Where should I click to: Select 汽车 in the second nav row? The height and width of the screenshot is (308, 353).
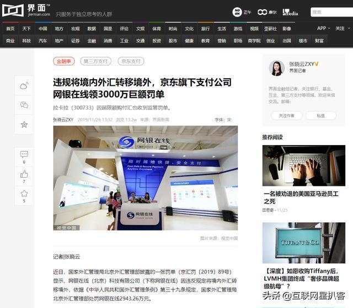coord(43,41)
